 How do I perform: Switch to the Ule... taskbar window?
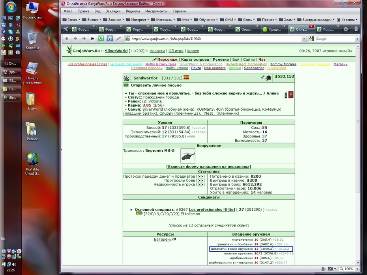[x=11, y=98]
